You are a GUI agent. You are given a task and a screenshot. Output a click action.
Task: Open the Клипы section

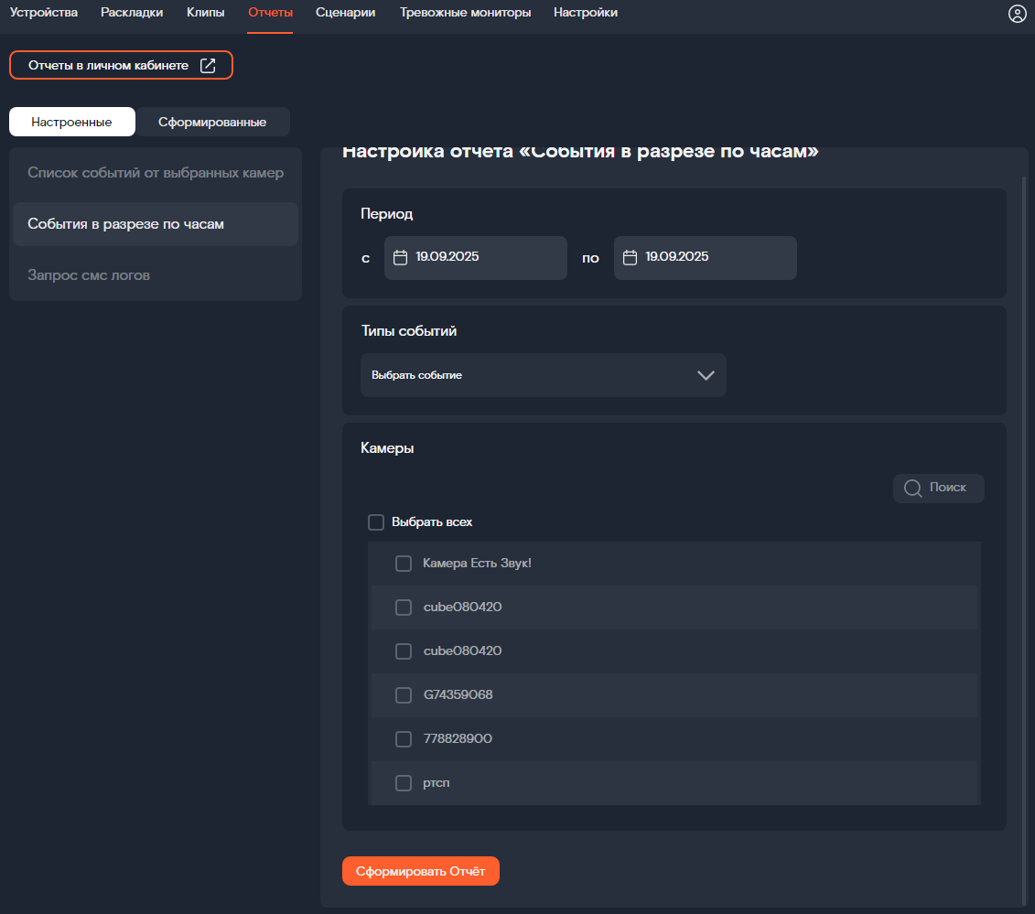click(x=205, y=13)
